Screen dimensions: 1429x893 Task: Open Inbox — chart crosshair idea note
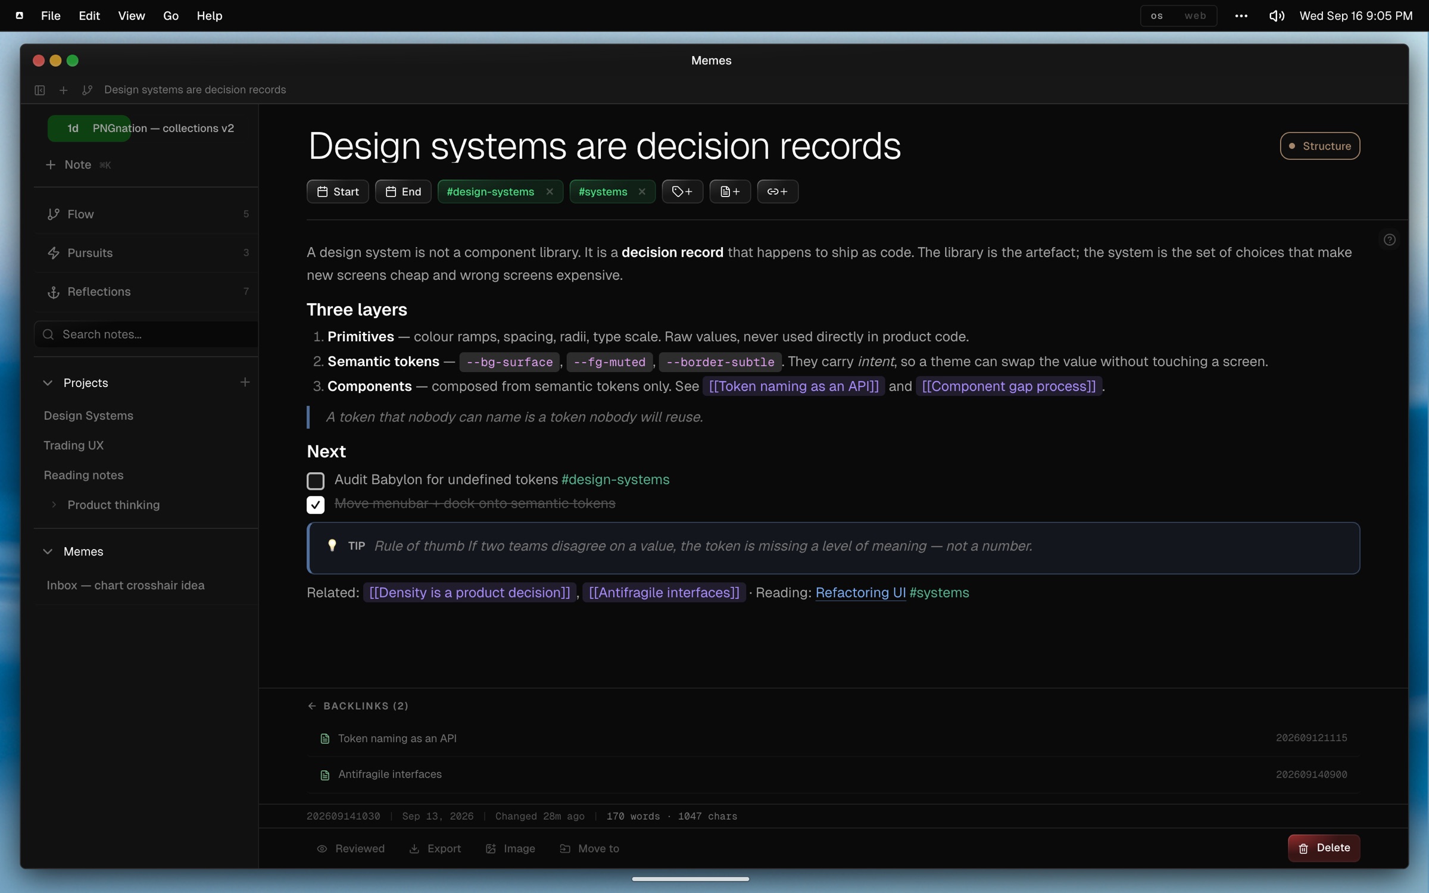pyautogui.click(x=126, y=585)
